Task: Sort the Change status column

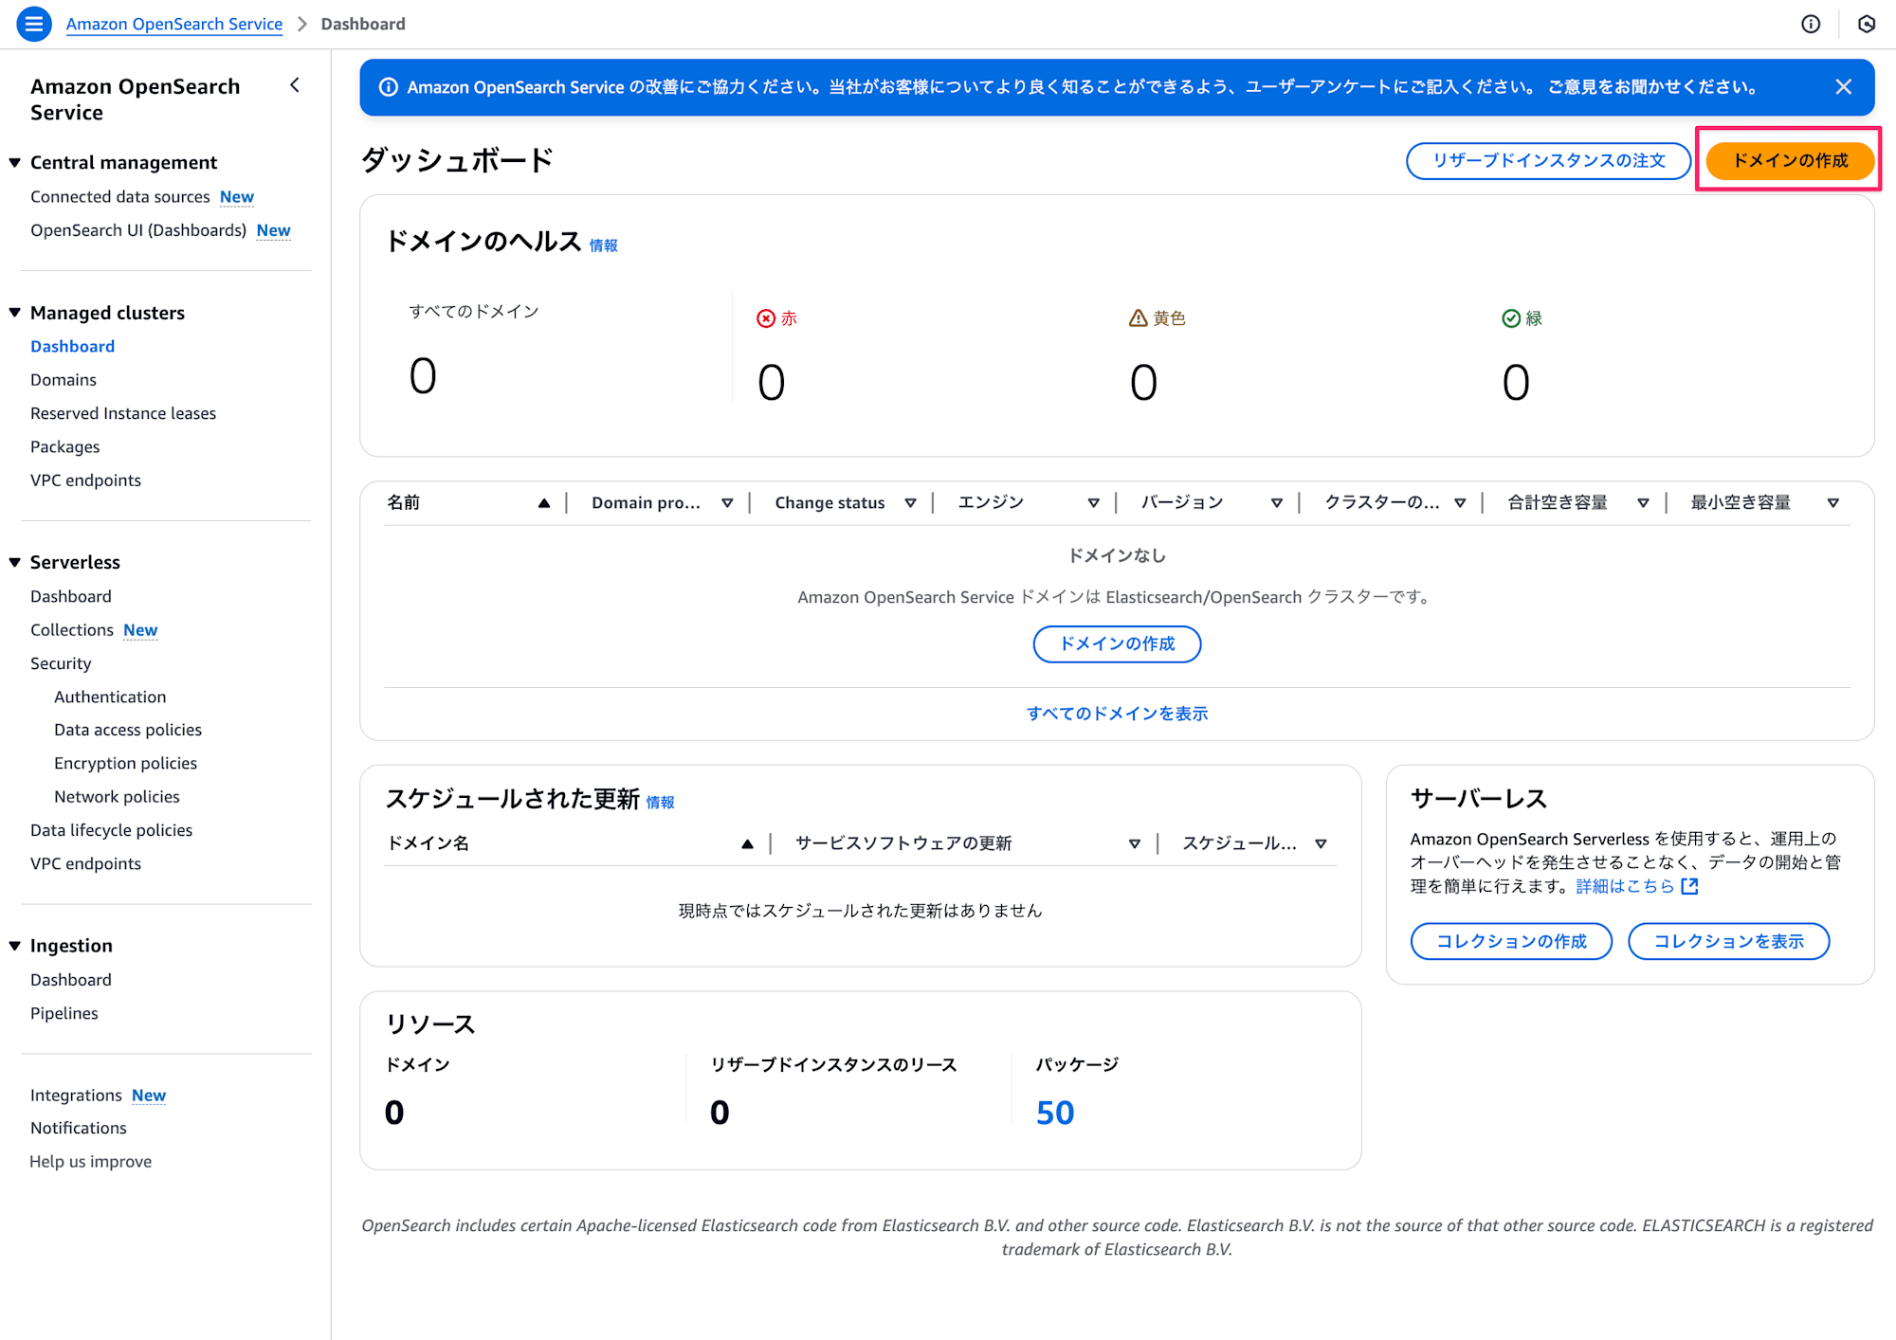Action: pyautogui.click(x=910, y=503)
